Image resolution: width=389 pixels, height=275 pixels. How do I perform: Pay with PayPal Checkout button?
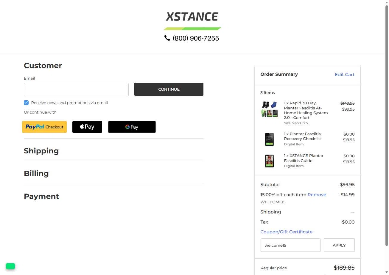click(44, 127)
